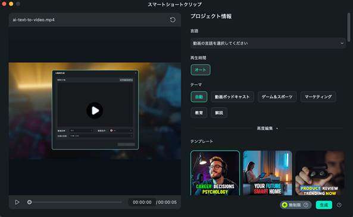Open the help icon inside credits pill
This screenshot has width=353, height=217.
(306, 205)
